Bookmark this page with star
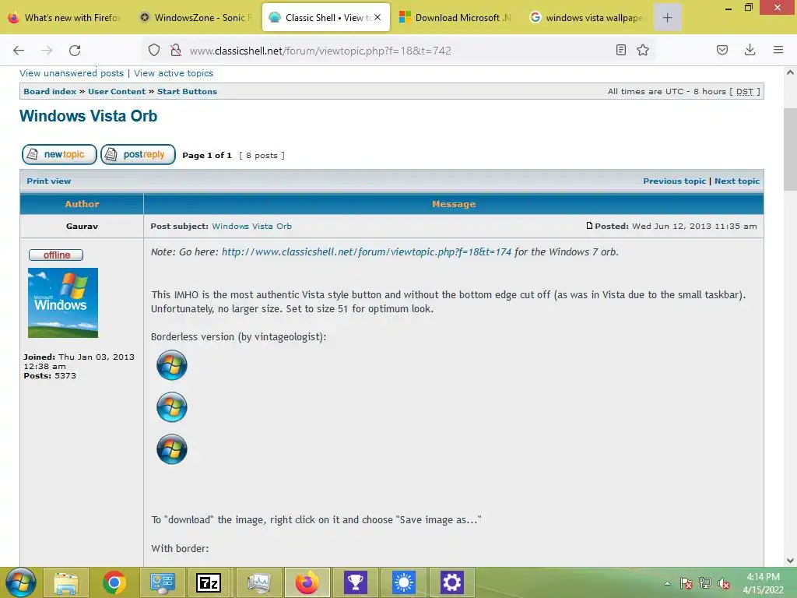 pos(643,50)
